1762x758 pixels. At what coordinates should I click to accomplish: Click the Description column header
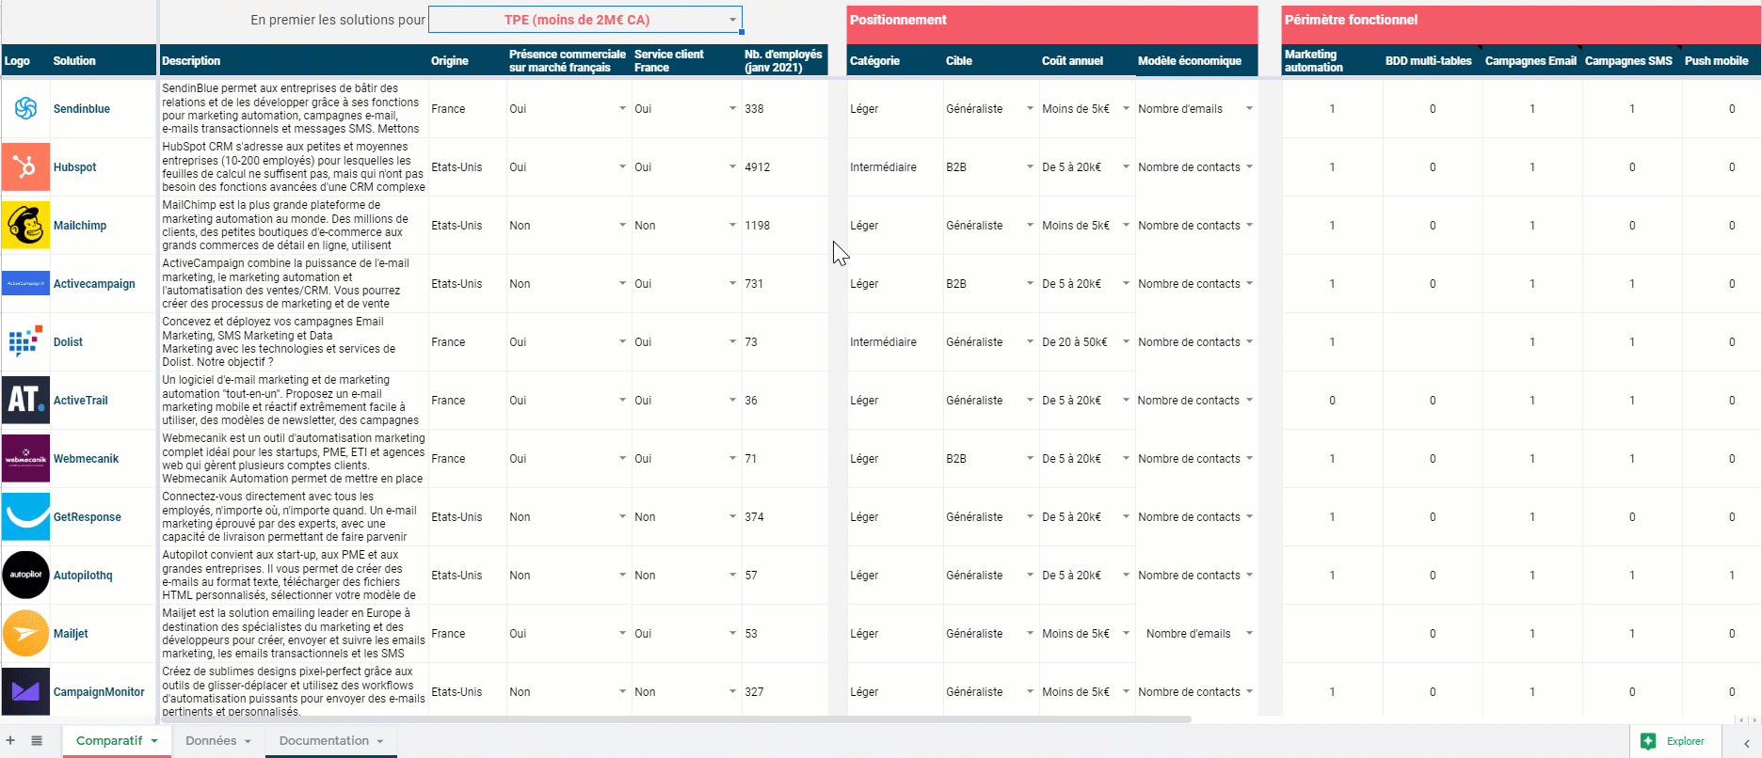294,60
